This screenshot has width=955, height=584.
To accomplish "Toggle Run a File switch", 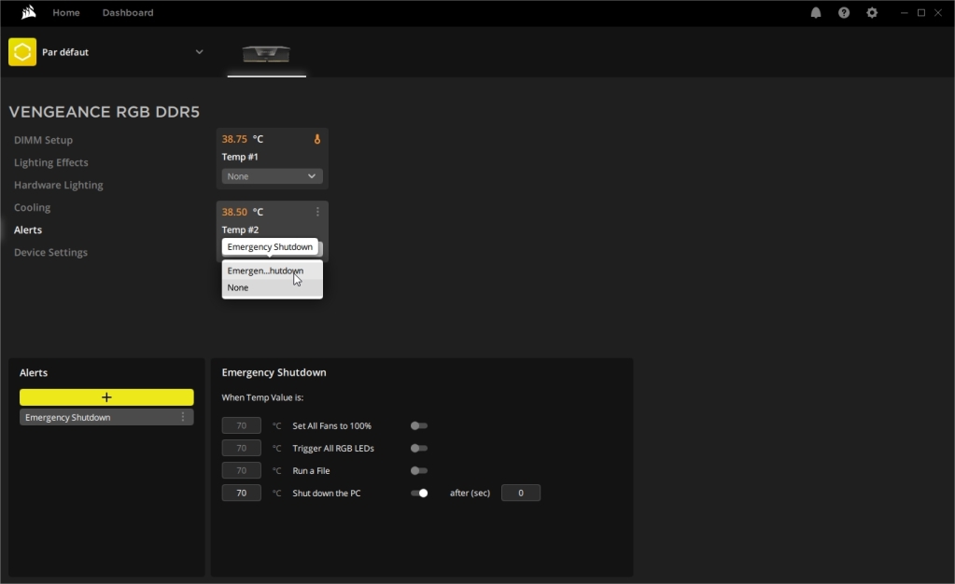I will coord(419,471).
